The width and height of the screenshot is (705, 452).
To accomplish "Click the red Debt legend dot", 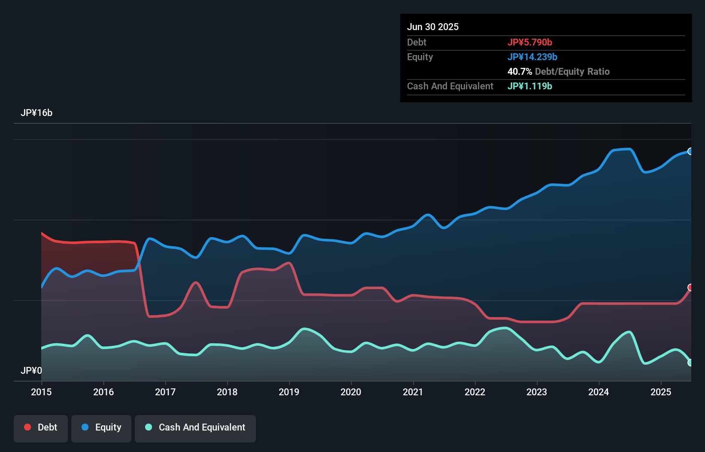I will pos(27,427).
